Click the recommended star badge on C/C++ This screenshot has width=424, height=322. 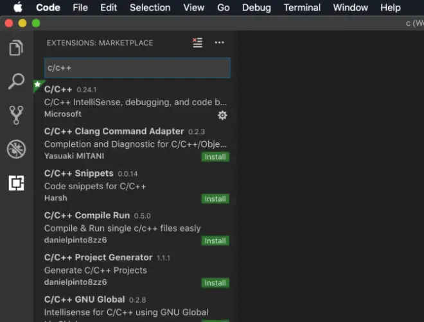37,85
